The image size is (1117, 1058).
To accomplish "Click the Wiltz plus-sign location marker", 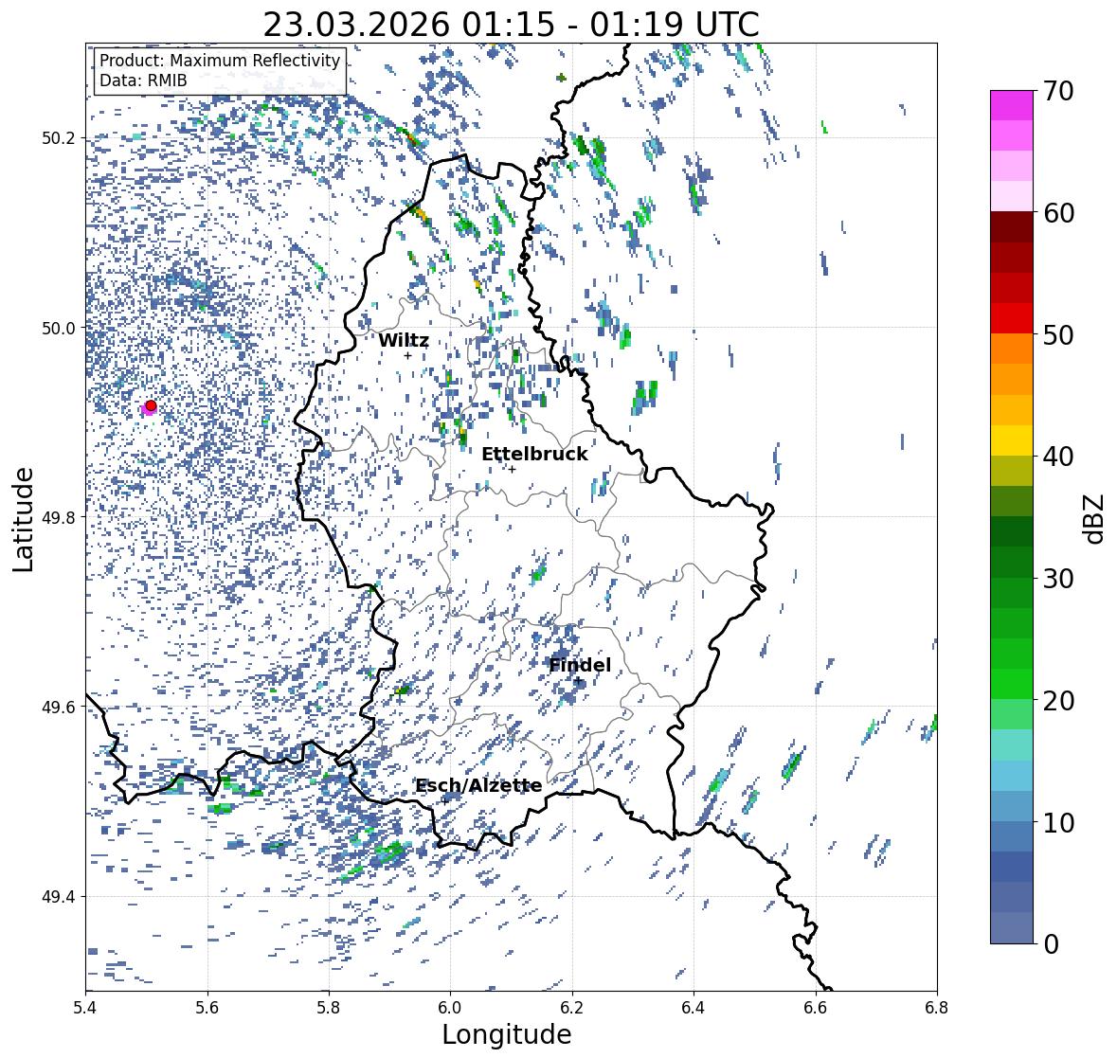I will pyautogui.click(x=407, y=355).
